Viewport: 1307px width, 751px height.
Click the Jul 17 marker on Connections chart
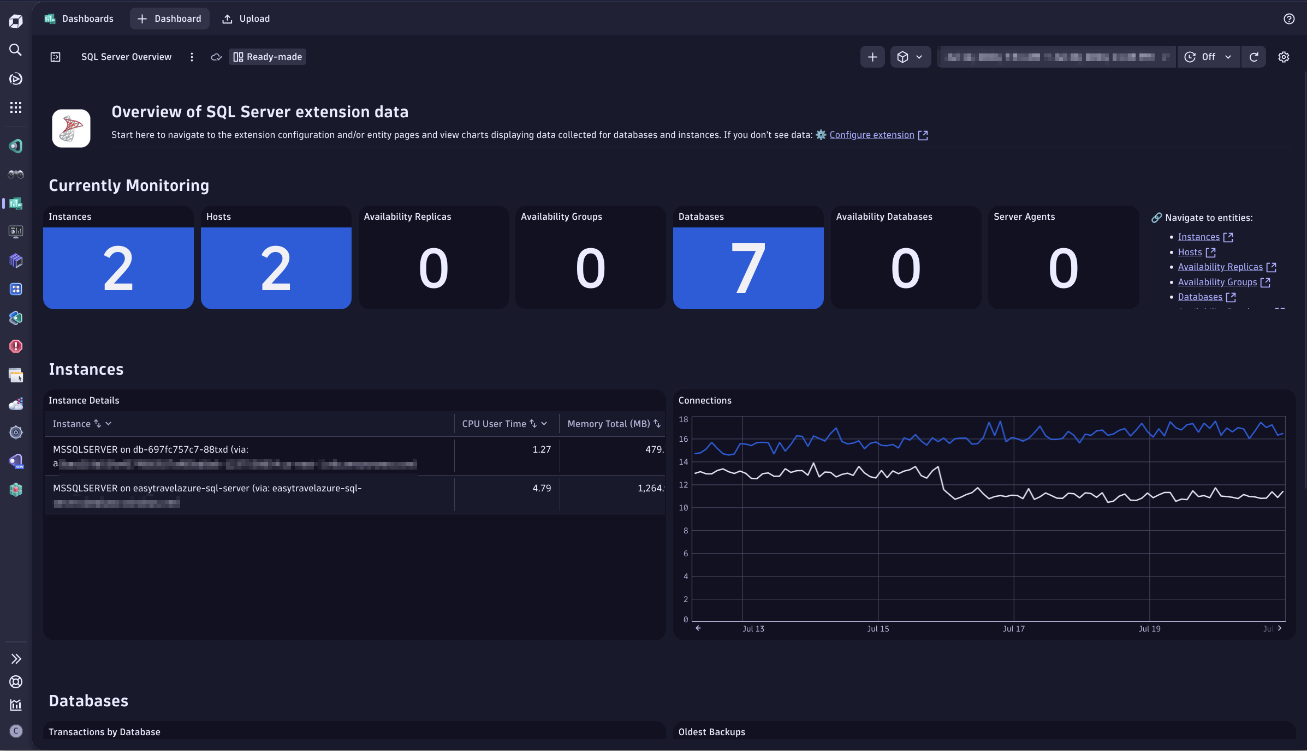point(1014,629)
